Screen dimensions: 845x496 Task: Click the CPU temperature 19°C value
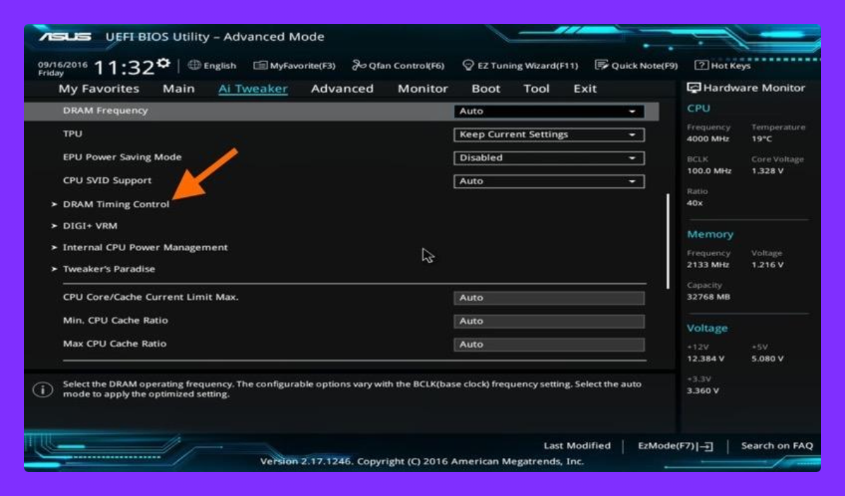coord(762,139)
